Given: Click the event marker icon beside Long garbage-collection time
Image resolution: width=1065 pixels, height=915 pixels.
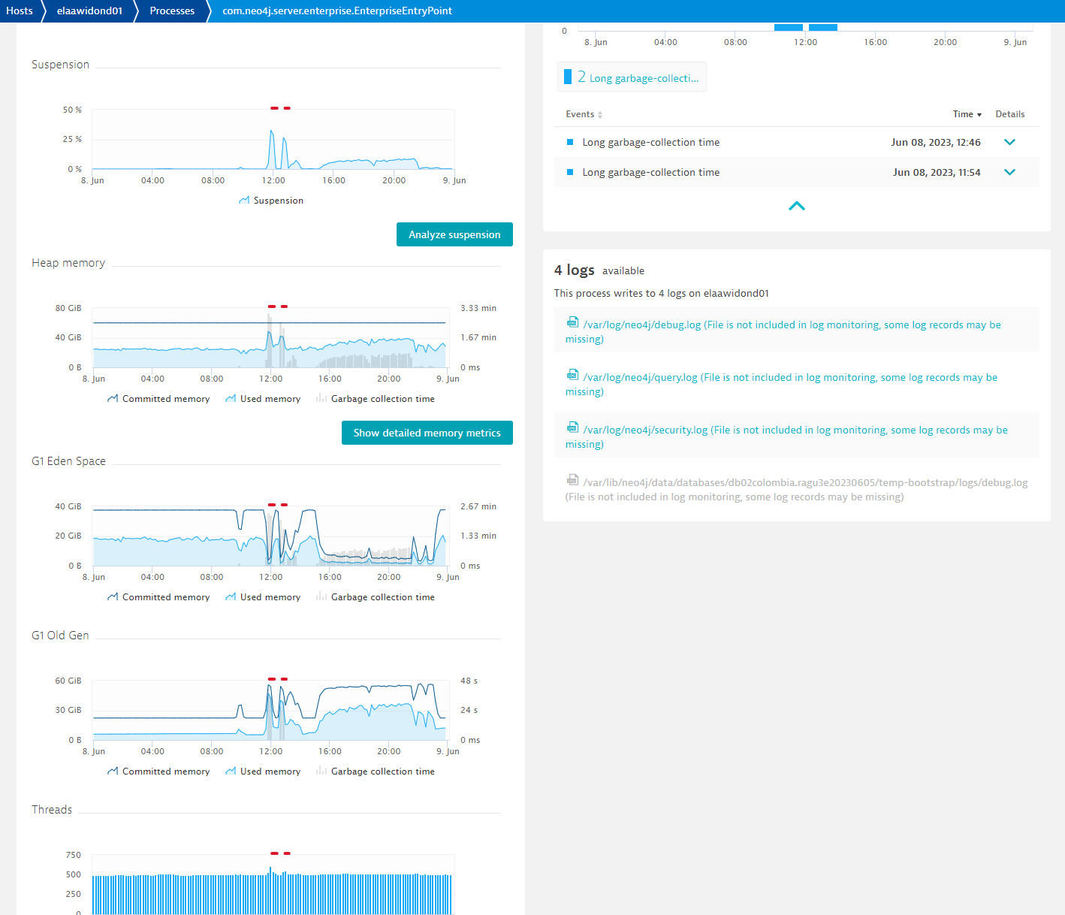Looking at the screenshot, I should tap(572, 142).
